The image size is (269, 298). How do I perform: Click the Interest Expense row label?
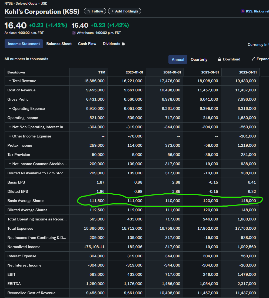point(22,256)
